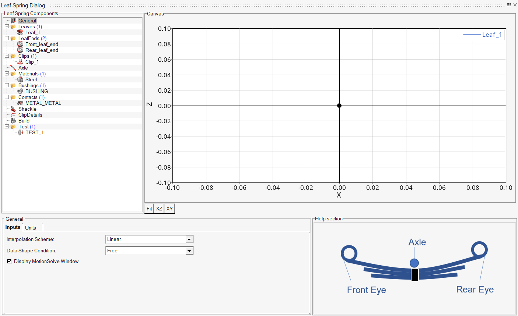Viewport: 518px width, 316px height.
Task: Switch to the Units tab
Action: (31, 227)
